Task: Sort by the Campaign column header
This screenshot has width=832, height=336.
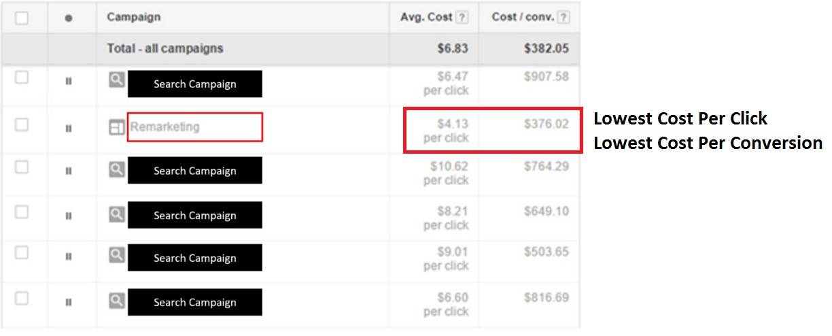Action: pyautogui.click(x=133, y=18)
